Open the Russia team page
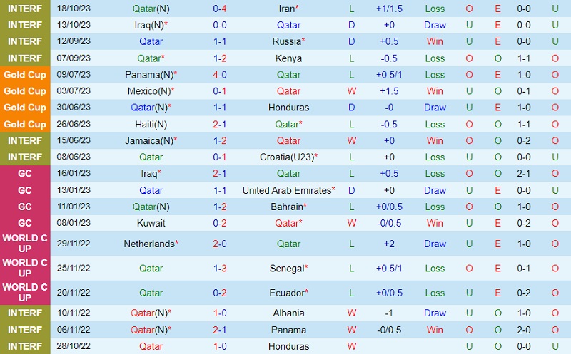 tap(286, 41)
